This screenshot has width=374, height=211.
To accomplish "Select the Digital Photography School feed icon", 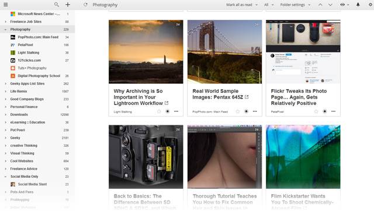I will click(13, 76).
